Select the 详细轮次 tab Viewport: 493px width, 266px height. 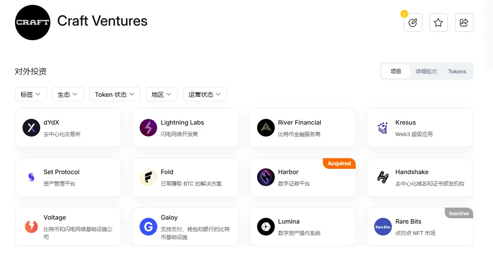tap(426, 71)
